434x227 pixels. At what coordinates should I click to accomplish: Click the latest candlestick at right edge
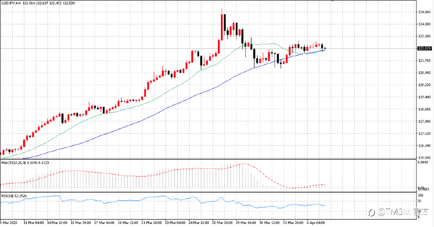(325, 49)
